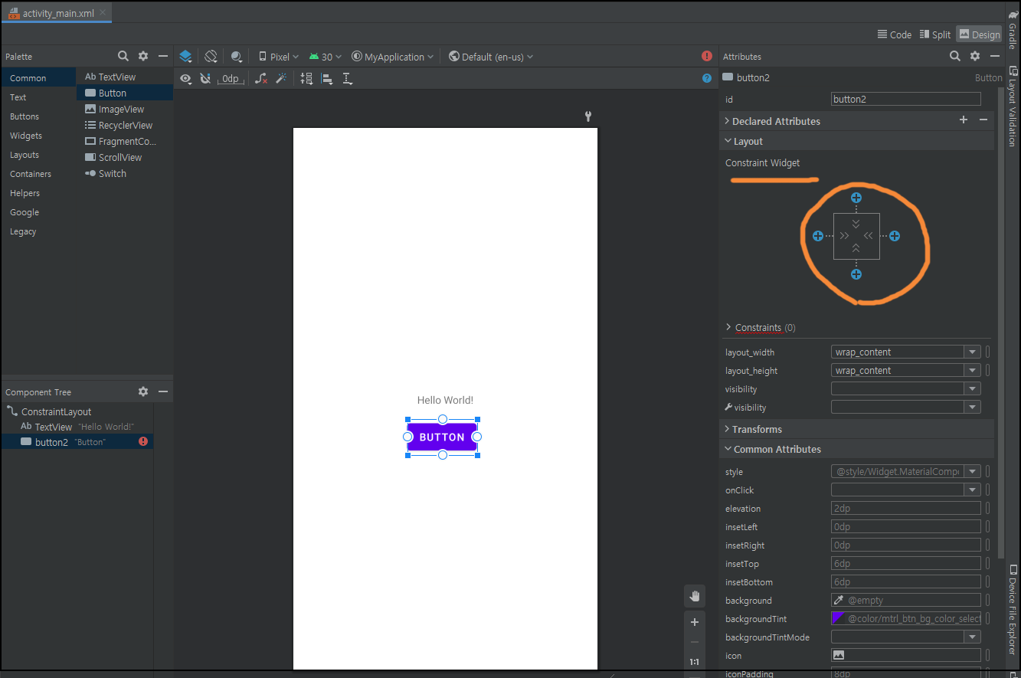
Task: Open the Palette settings gear
Action: tap(143, 56)
